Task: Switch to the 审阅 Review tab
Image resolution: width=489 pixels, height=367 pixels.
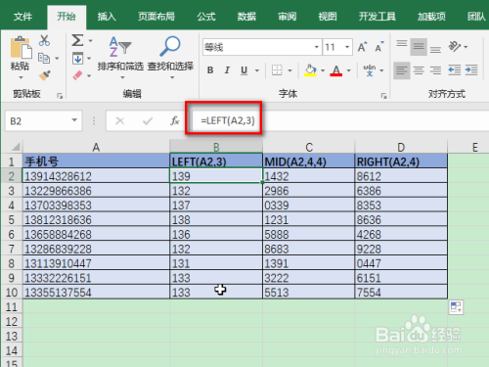Action: click(287, 17)
